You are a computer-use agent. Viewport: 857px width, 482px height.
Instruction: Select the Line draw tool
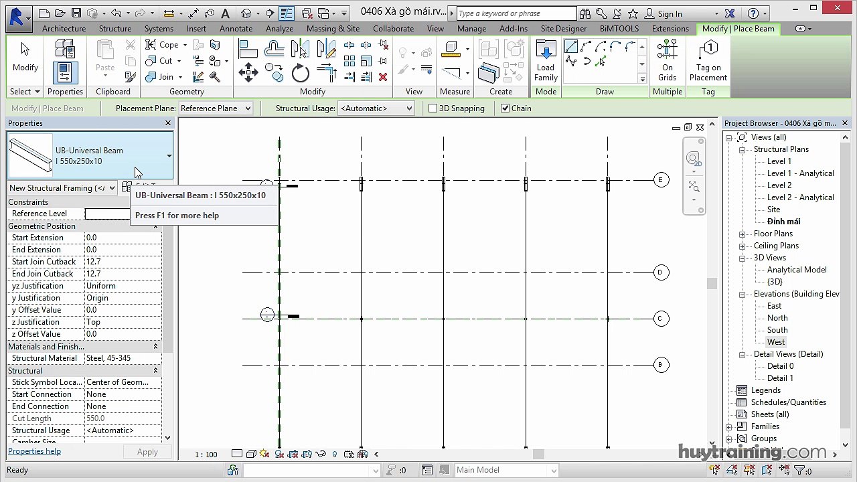coord(571,47)
